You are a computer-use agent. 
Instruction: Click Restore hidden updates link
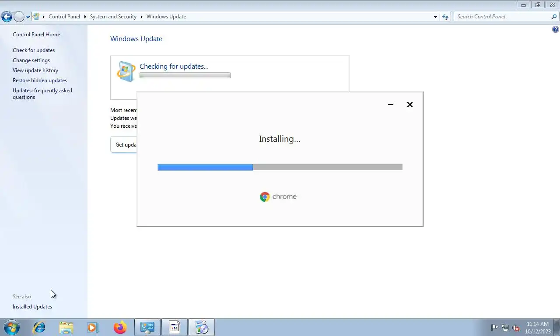pos(40,80)
